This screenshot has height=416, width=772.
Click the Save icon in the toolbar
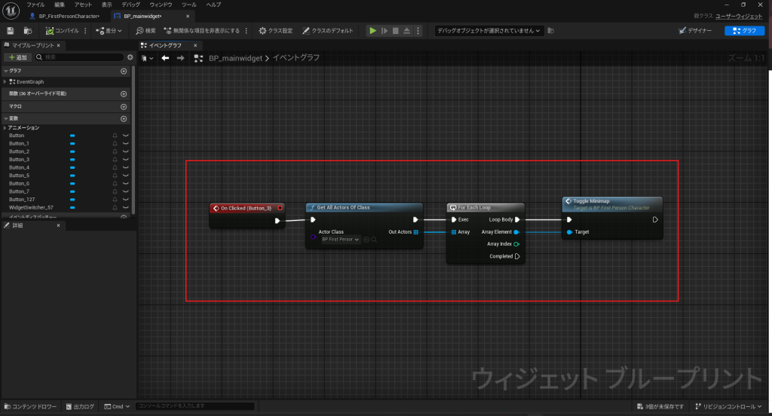click(x=11, y=31)
